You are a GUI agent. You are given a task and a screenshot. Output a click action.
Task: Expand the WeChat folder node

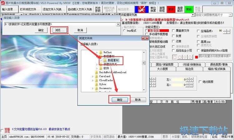97,52
